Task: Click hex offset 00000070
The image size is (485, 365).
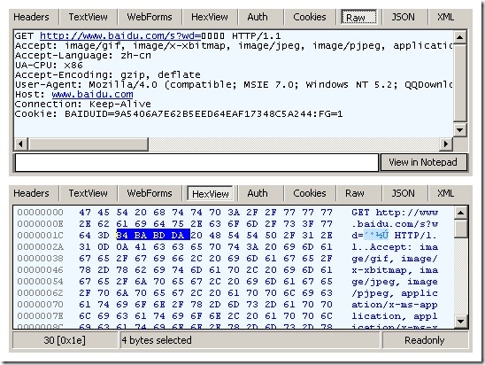Action: tap(40, 305)
